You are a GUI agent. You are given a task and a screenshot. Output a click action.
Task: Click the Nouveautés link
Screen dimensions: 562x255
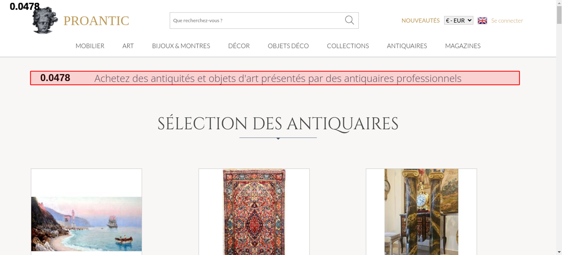pos(420,21)
